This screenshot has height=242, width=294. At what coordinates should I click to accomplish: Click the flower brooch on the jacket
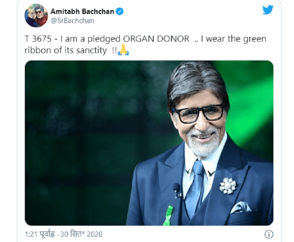click(228, 185)
